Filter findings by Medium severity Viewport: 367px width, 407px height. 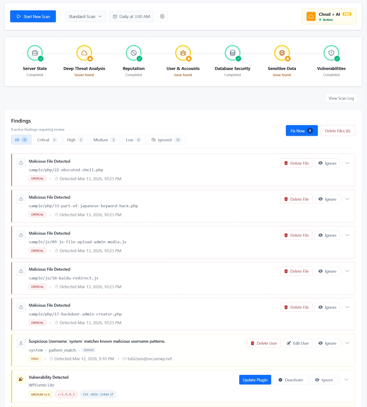pyautogui.click(x=105, y=140)
